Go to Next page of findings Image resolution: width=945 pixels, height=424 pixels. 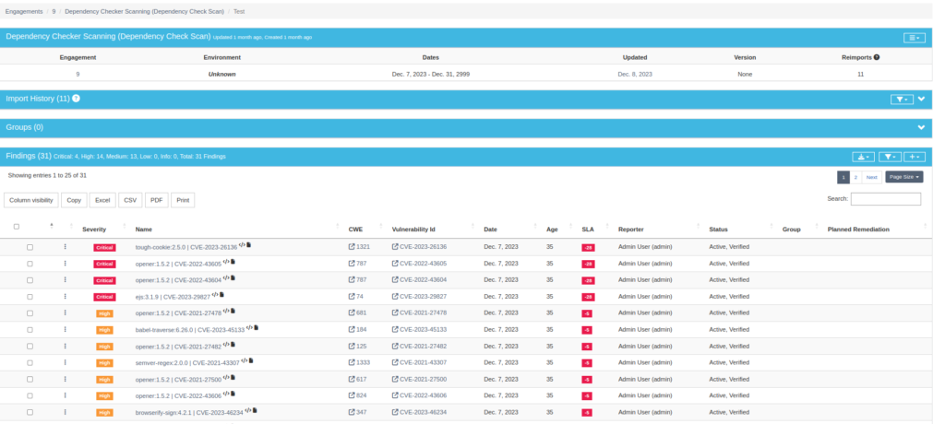(x=871, y=177)
